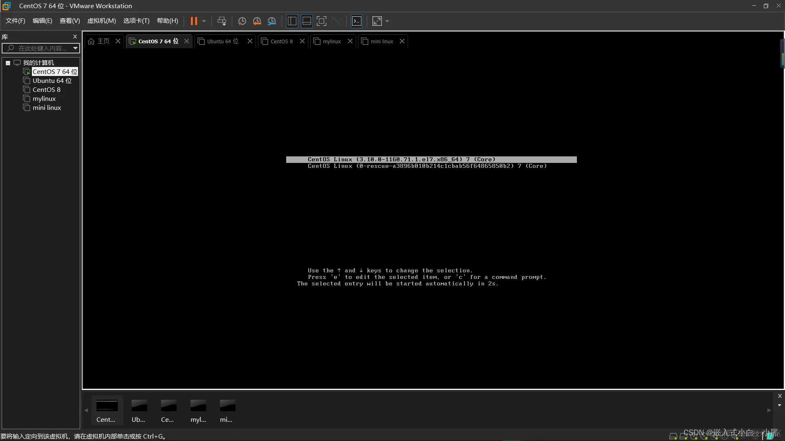Open the thumbnail bar options dropdown

tap(780, 405)
